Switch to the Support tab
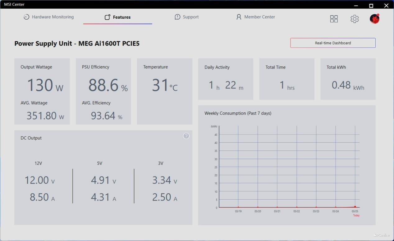 [186, 17]
